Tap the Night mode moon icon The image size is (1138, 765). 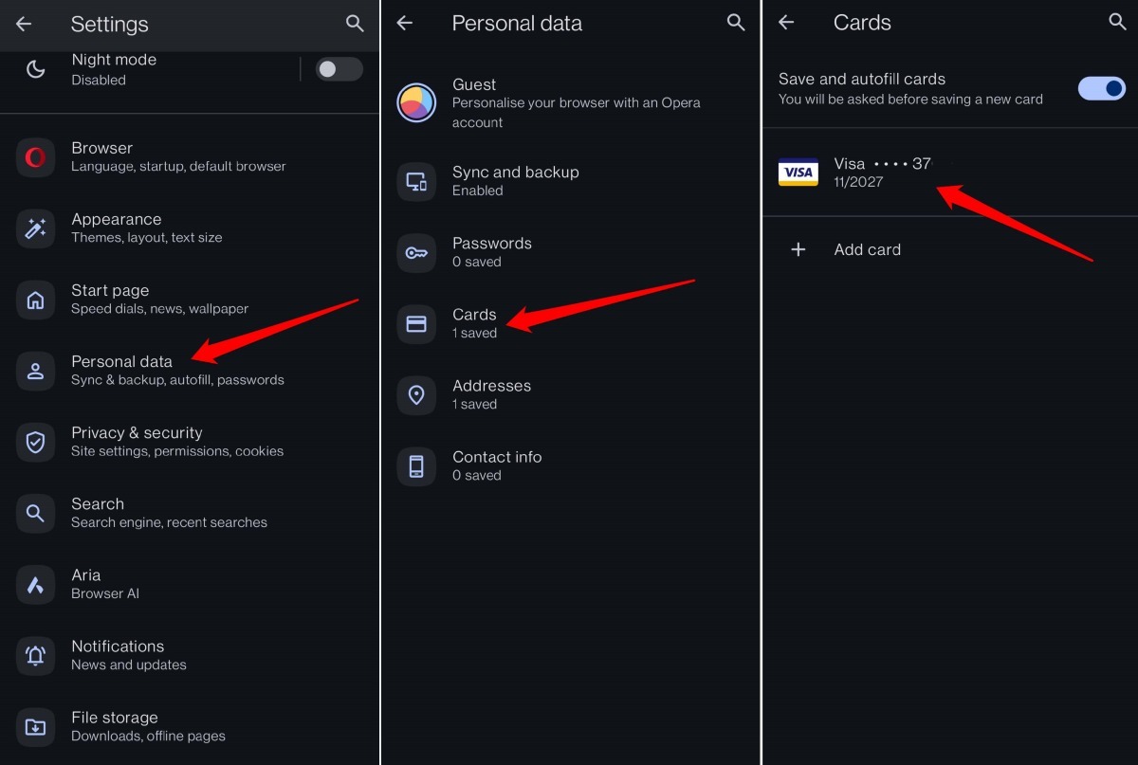[x=35, y=69]
